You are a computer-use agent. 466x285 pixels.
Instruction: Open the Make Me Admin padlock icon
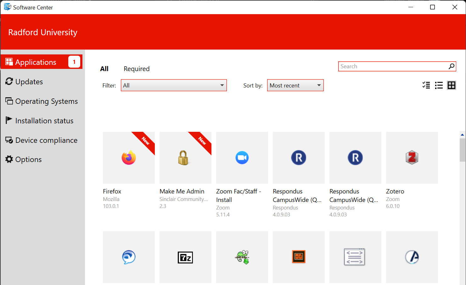pyautogui.click(x=183, y=158)
